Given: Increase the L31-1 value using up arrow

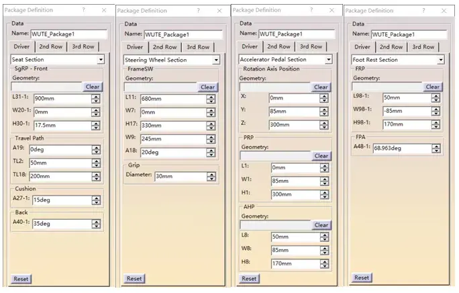Looking at the screenshot, I should (96, 95).
